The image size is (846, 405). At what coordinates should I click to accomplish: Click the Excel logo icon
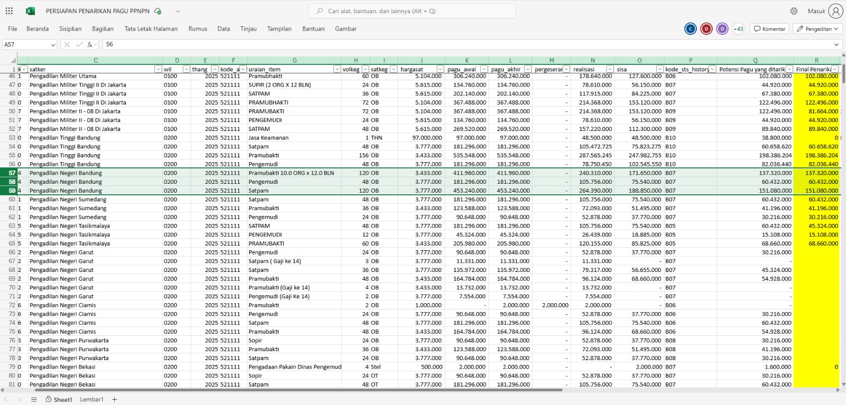pyautogui.click(x=30, y=11)
